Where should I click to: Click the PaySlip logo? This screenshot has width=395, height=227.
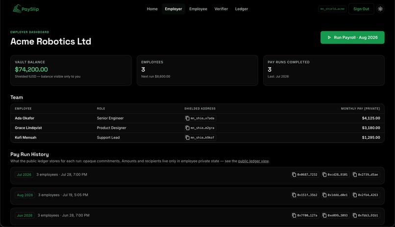[x=26, y=9]
